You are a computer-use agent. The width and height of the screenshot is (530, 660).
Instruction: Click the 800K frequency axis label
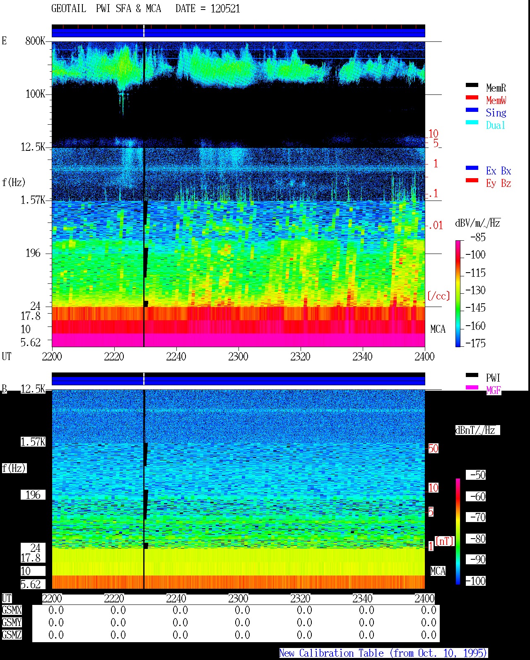35,41
